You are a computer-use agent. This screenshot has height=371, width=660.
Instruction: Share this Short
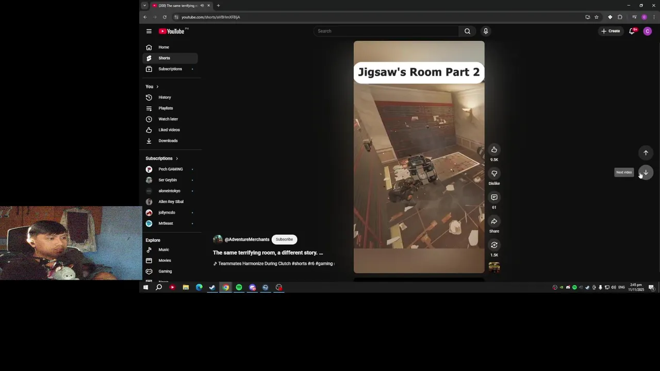tap(494, 221)
